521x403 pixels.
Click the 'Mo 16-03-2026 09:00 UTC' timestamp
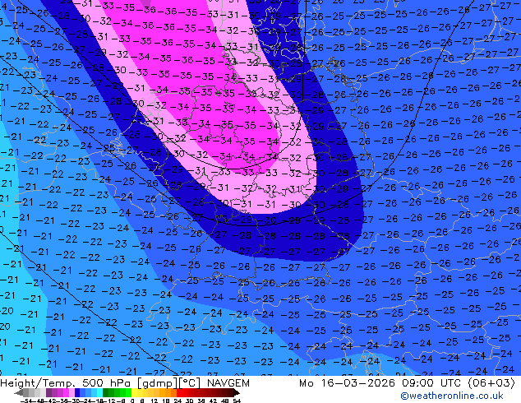[x=381, y=383]
